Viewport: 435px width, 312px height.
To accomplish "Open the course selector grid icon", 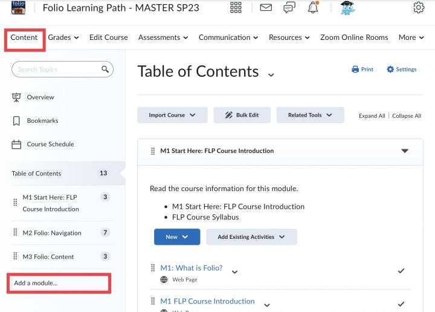I will [236, 7].
